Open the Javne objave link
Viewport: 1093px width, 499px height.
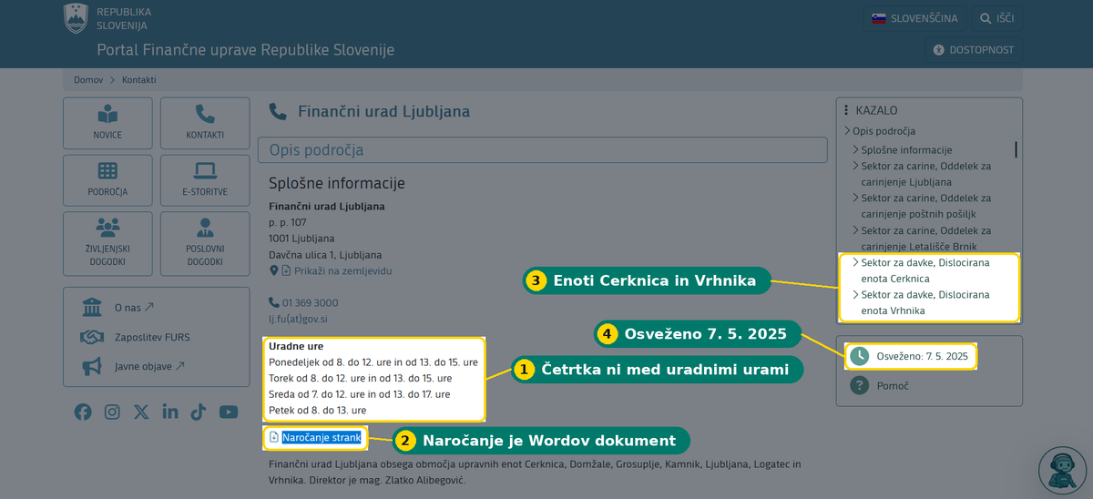pos(150,366)
